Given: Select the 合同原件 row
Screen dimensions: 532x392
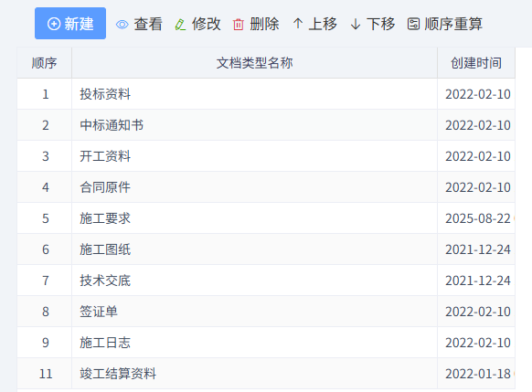Looking at the screenshot, I should pos(266,187).
